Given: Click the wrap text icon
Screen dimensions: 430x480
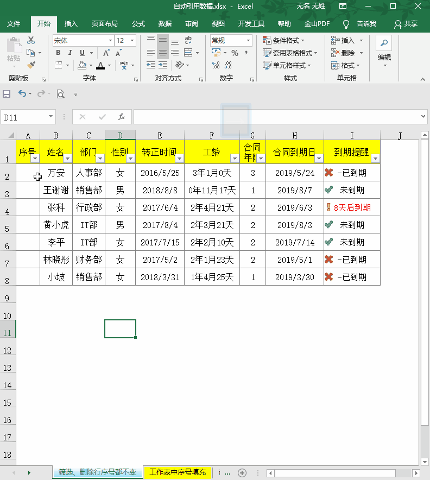Looking at the screenshot, I should tap(188, 40).
